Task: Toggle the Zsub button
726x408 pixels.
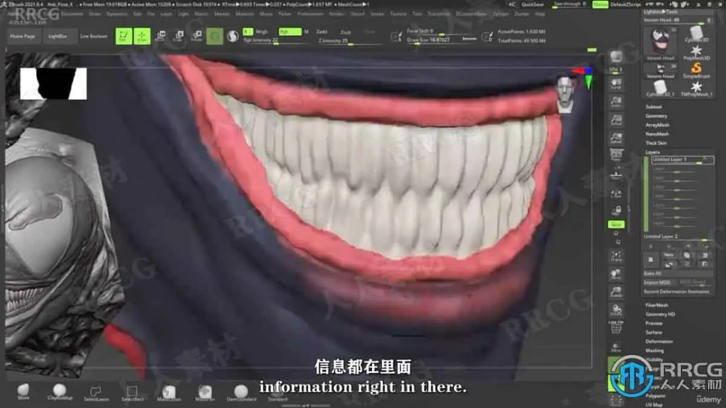Action: tap(345, 32)
